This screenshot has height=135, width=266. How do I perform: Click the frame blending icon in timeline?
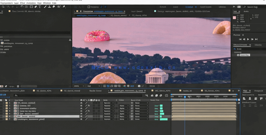(156, 96)
